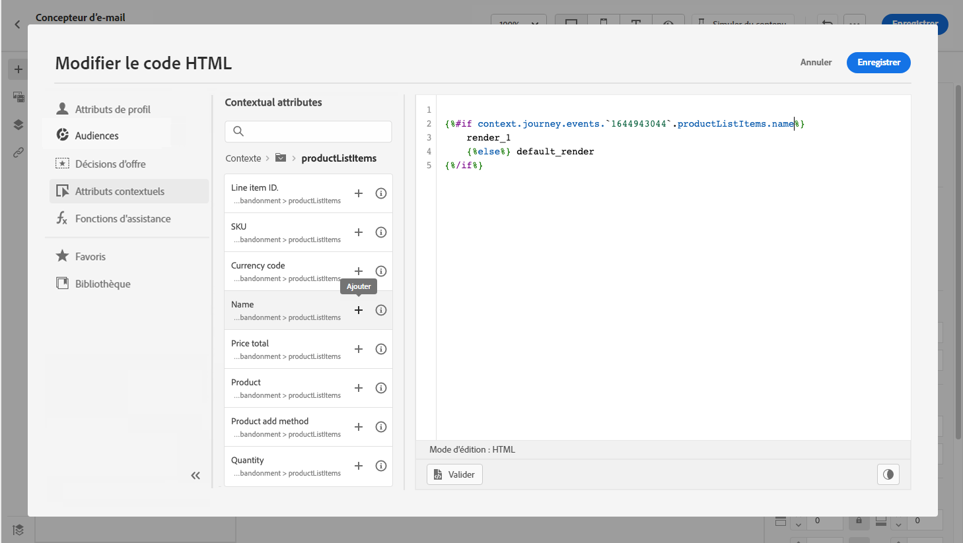This screenshot has width=963, height=543.
Task: Go back using the Concepteur d'e-mail arrow
Action: coord(17,24)
